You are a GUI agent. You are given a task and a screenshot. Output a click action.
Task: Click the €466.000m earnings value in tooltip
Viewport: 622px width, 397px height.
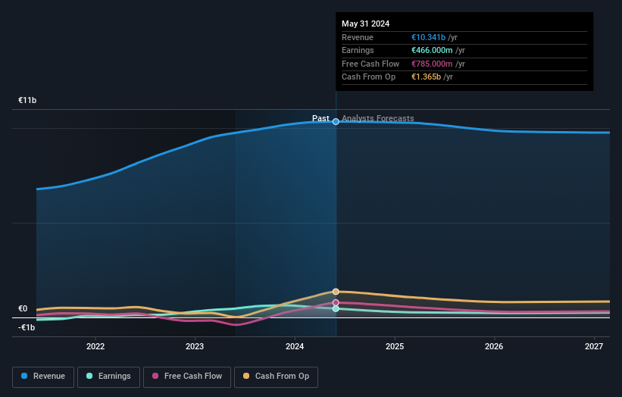[x=432, y=50]
